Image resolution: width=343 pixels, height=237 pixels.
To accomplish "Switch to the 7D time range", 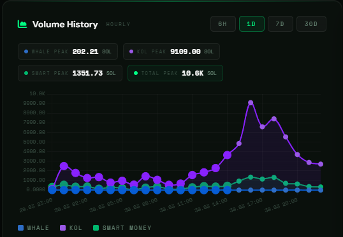I will point(281,24).
